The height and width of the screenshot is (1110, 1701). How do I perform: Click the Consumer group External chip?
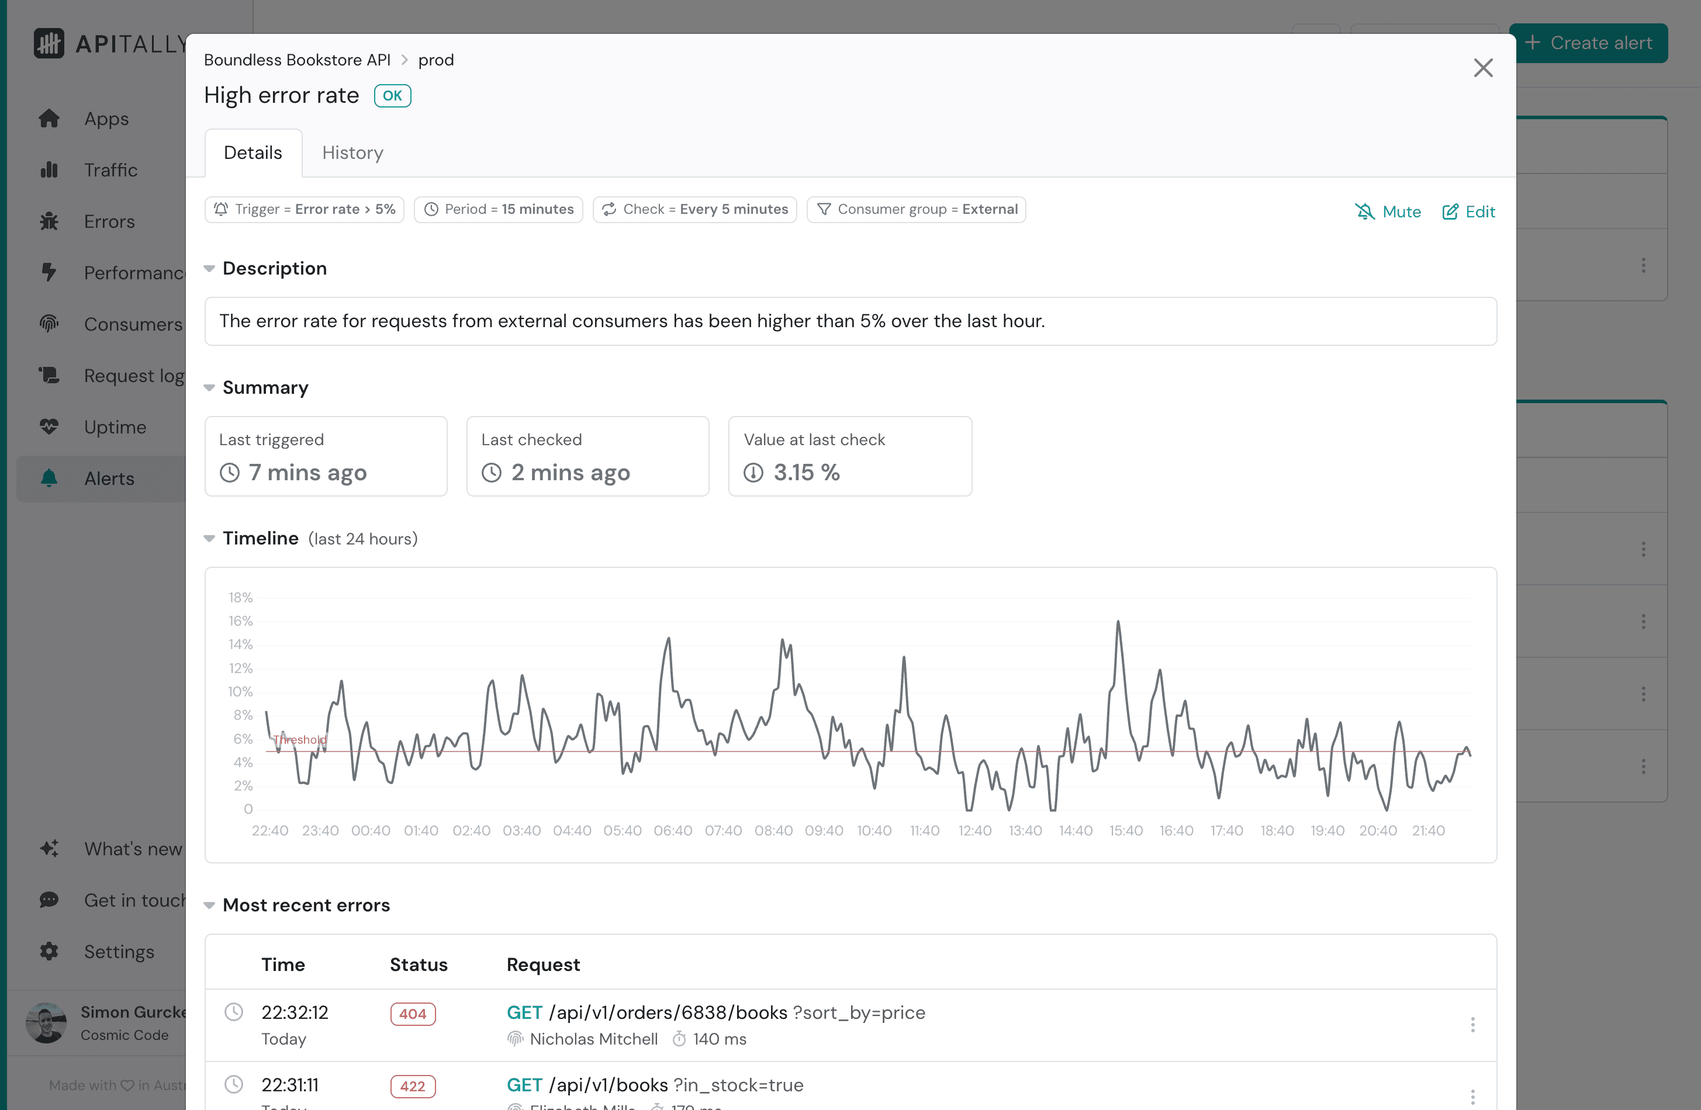point(916,209)
